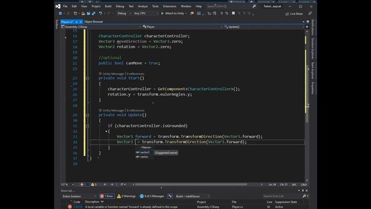The width and height of the screenshot is (371, 209).
Task: Open the Debug configuration dropdown
Action: 124,13
